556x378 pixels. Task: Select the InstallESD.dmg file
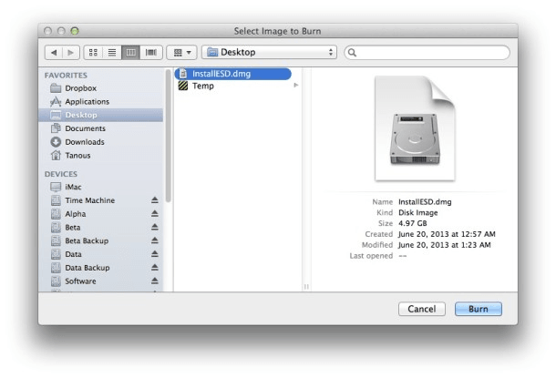coord(233,74)
